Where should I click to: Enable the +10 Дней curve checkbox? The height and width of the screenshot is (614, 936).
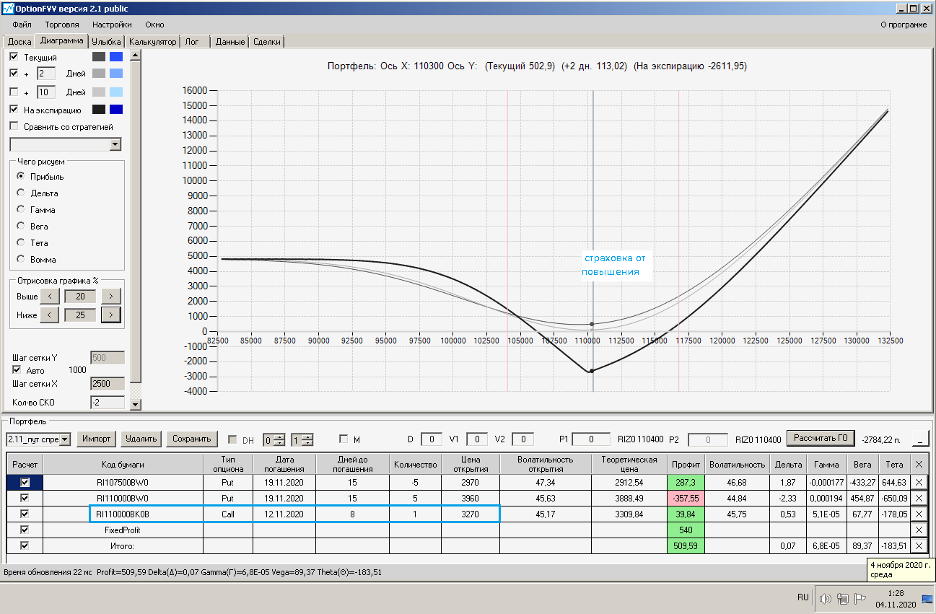(x=14, y=92)
